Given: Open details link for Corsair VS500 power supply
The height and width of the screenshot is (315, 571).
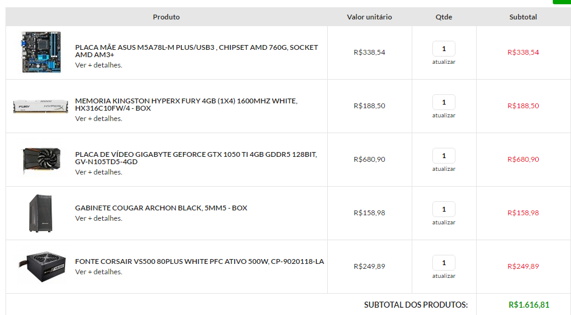Looking at the screenshot, I should coord(99,272).
